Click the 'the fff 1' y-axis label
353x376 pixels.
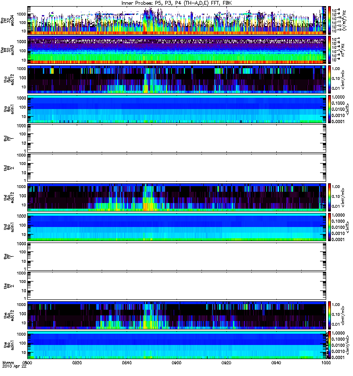9,257
